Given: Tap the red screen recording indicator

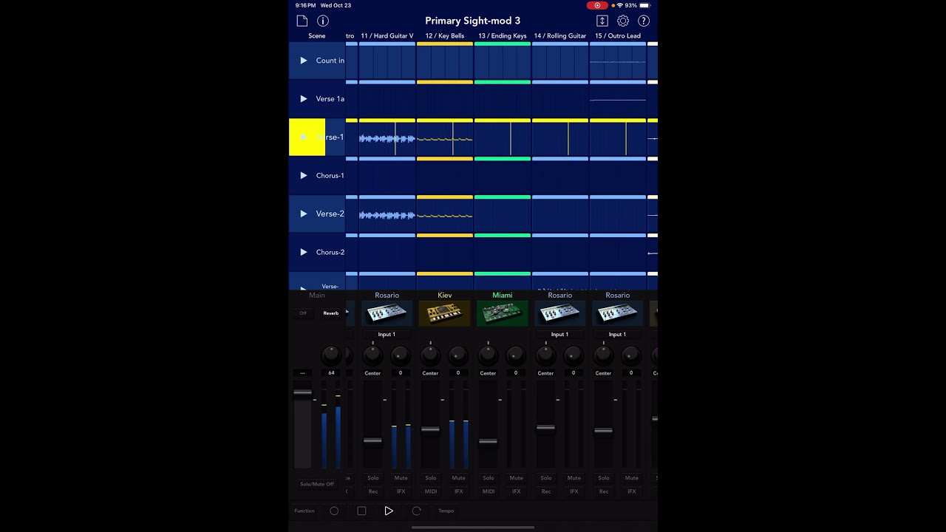Looking at the screenshot, I should [597, 5].
